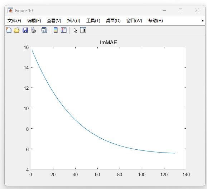Image resolution: width=207 pixels, height=189 pixels.
Task: Insert a legend using the toolbar icon
Action: [x=64, y=30]
